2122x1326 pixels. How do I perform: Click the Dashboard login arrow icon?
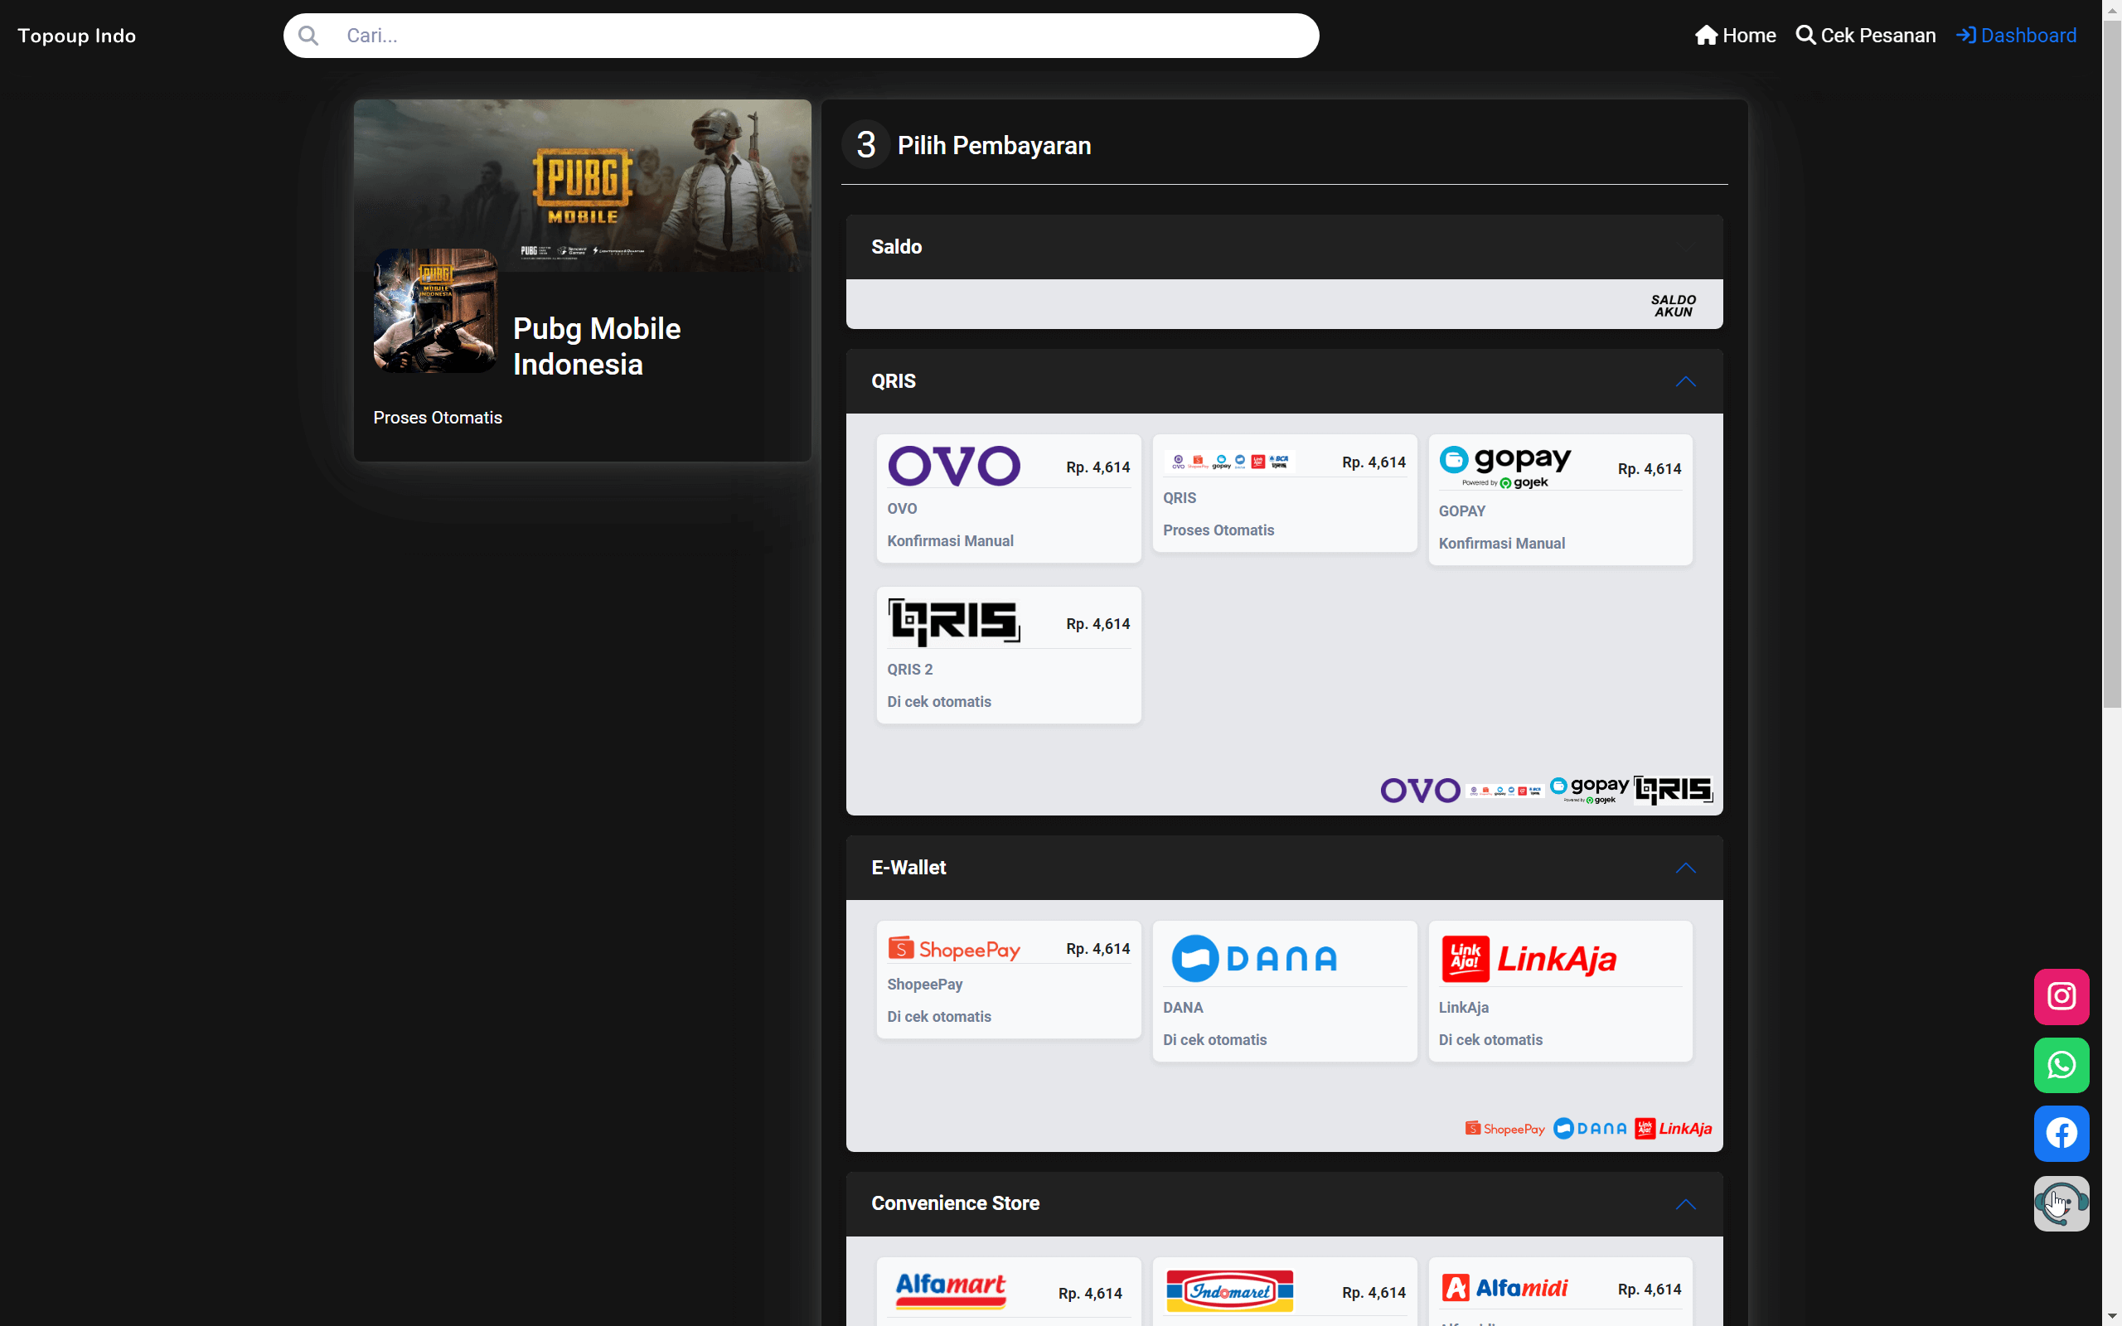pos(1966,35)
